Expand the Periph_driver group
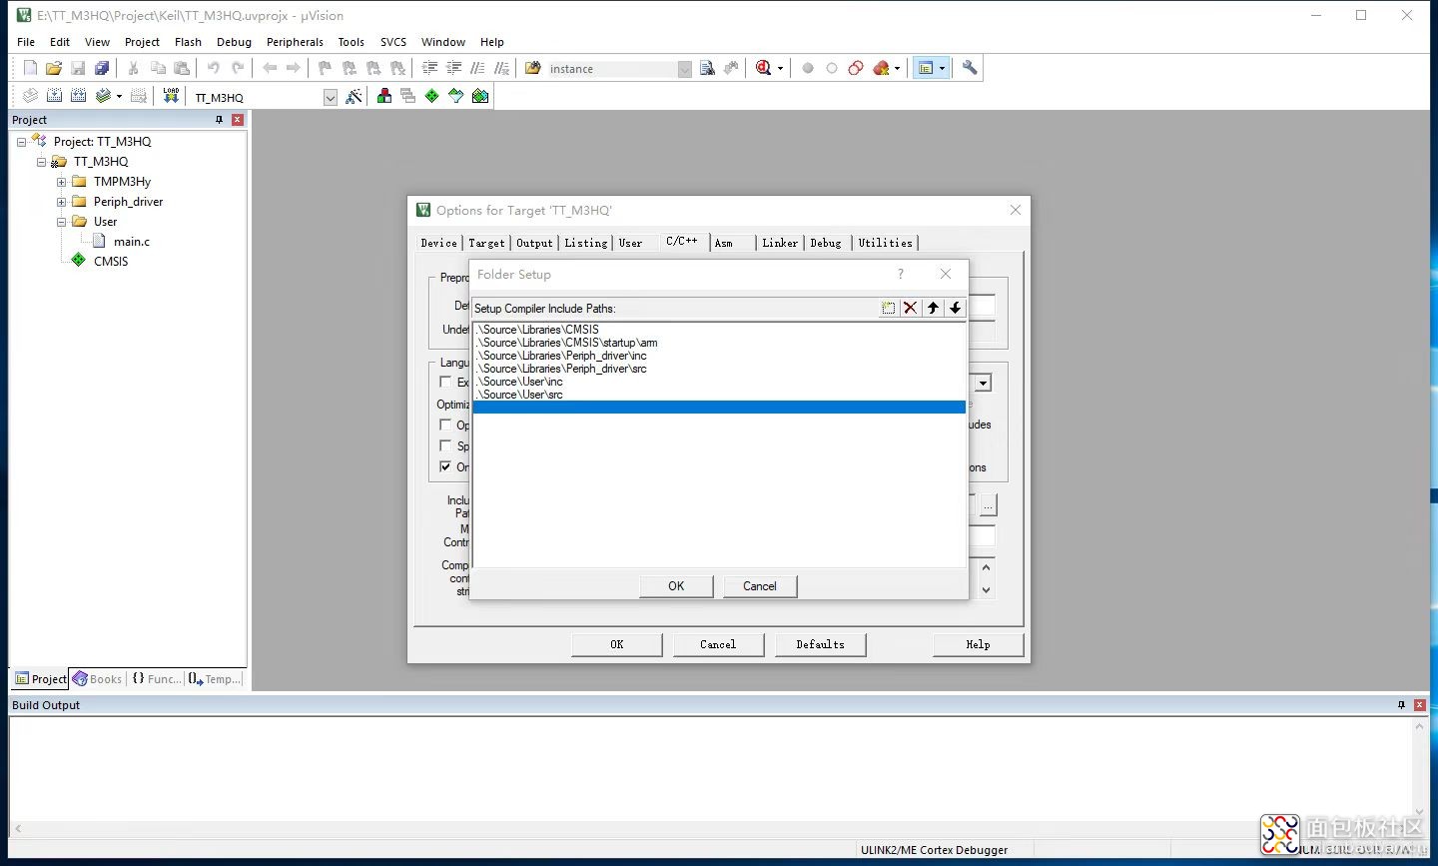The image size is (1438, 866). [61, 202]
